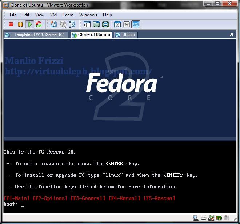
Task: Open the Team menu
Action: (68, 15)
